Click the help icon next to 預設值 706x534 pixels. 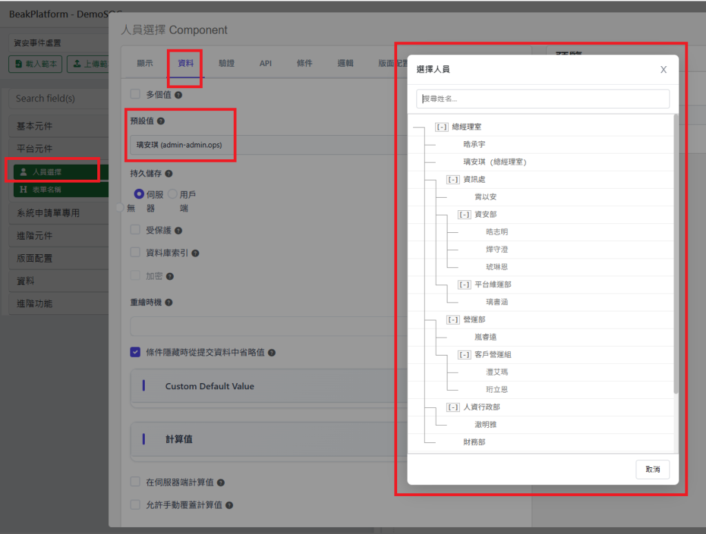click(161, 121)
